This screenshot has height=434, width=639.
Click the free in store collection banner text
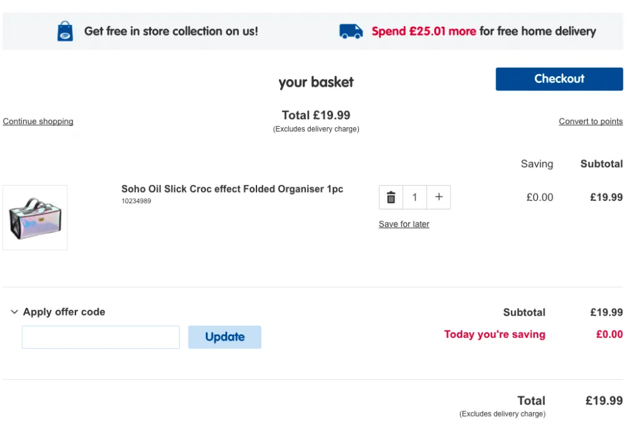pos(171,31)
